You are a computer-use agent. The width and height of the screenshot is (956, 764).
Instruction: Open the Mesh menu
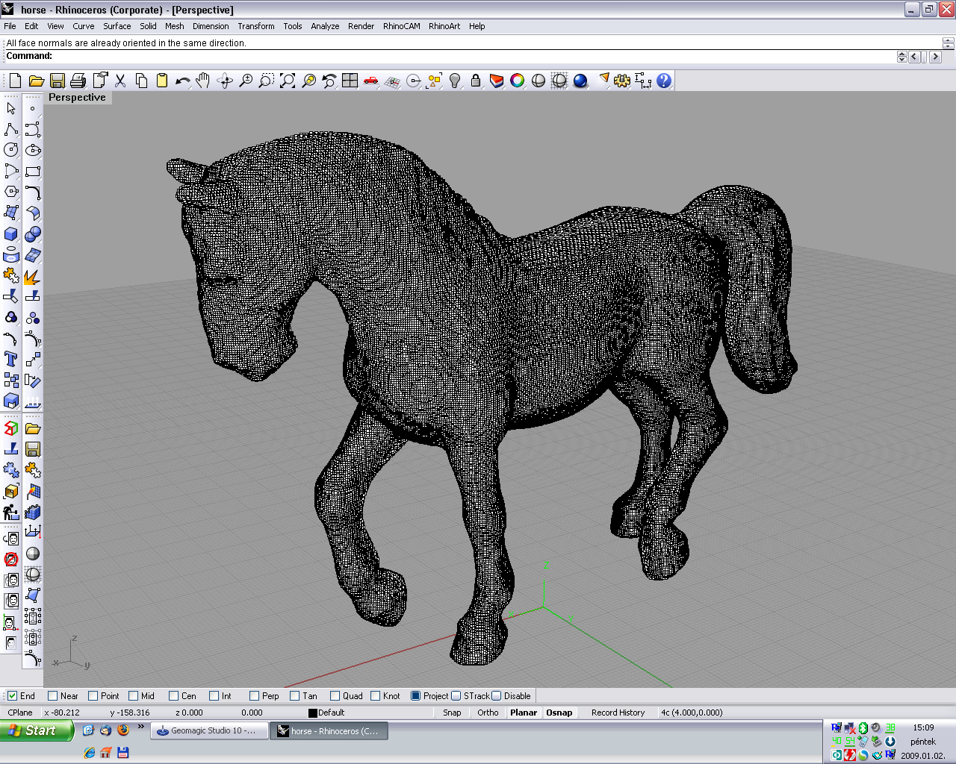(174, 26)
